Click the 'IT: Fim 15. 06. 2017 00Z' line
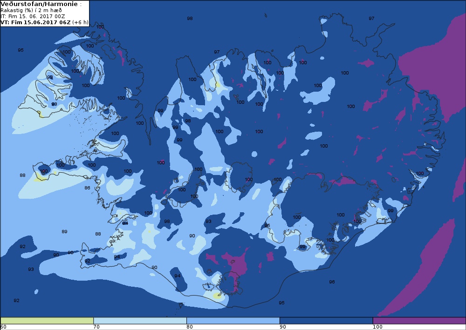The image size is (466, 330). (33, 16)
